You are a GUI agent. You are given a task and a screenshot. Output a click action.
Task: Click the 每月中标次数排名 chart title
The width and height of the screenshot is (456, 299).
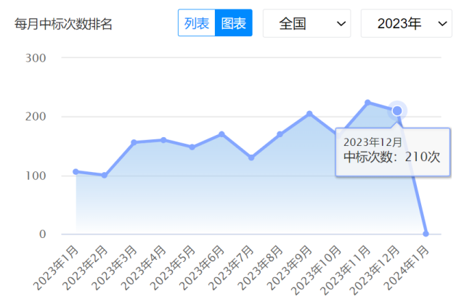tap(64, 24)
